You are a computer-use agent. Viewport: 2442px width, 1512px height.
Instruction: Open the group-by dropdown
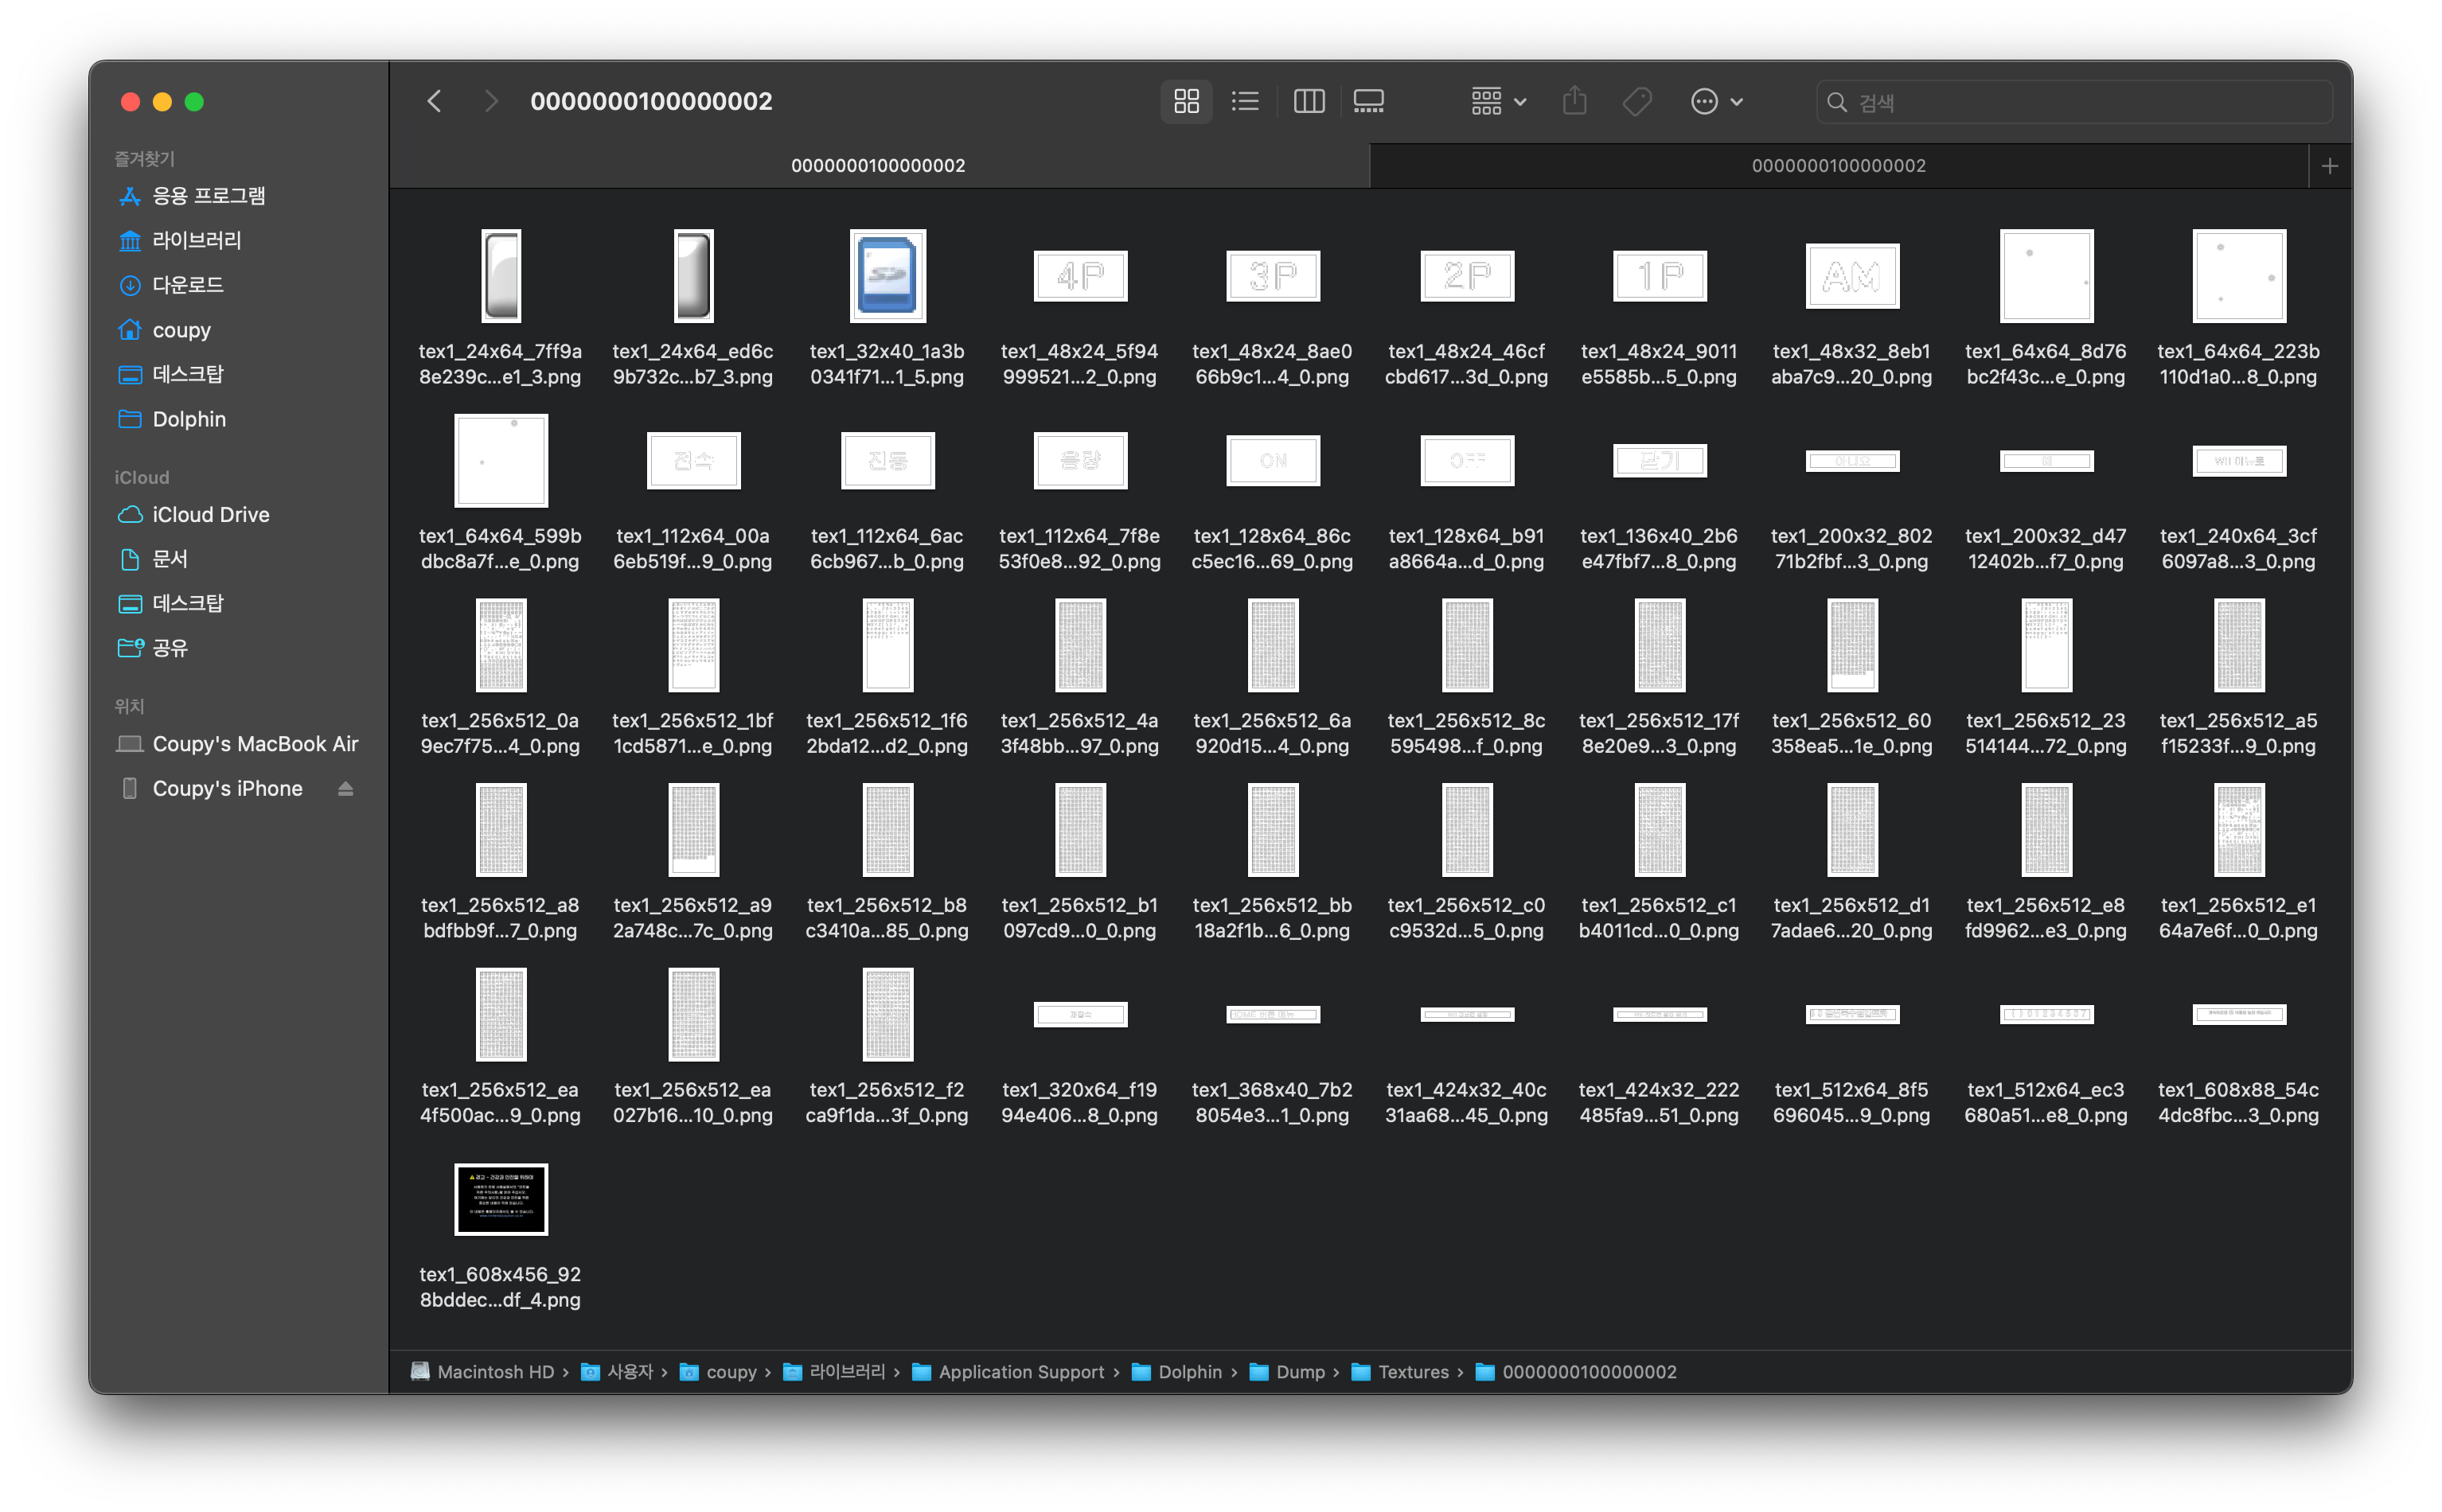tap(1497, 101)
